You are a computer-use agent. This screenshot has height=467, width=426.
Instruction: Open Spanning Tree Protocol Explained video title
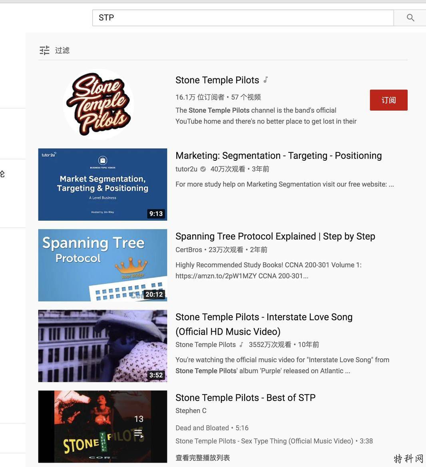(x=275, y=236)
